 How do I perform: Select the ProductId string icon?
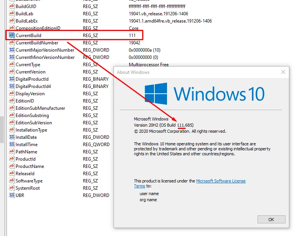pyautogui.click(x=12, y=159)
